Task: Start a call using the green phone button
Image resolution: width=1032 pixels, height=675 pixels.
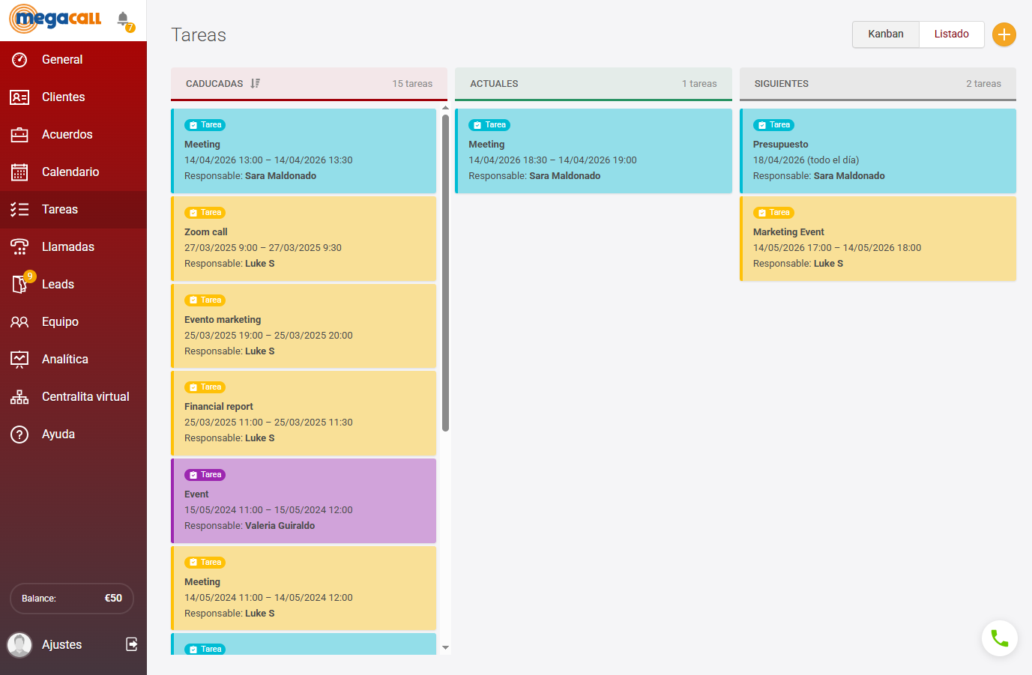Action: [x=1000, y=638]
